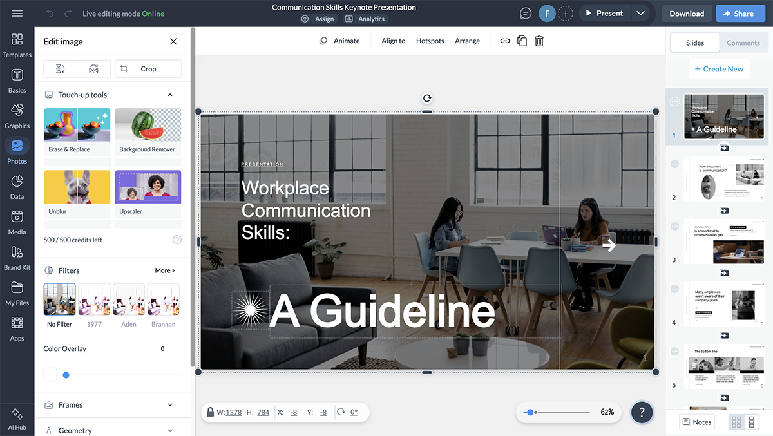This screenshot has width=773, height=436.
Task: Click the Download button
Action: click(x=686, y=14)
